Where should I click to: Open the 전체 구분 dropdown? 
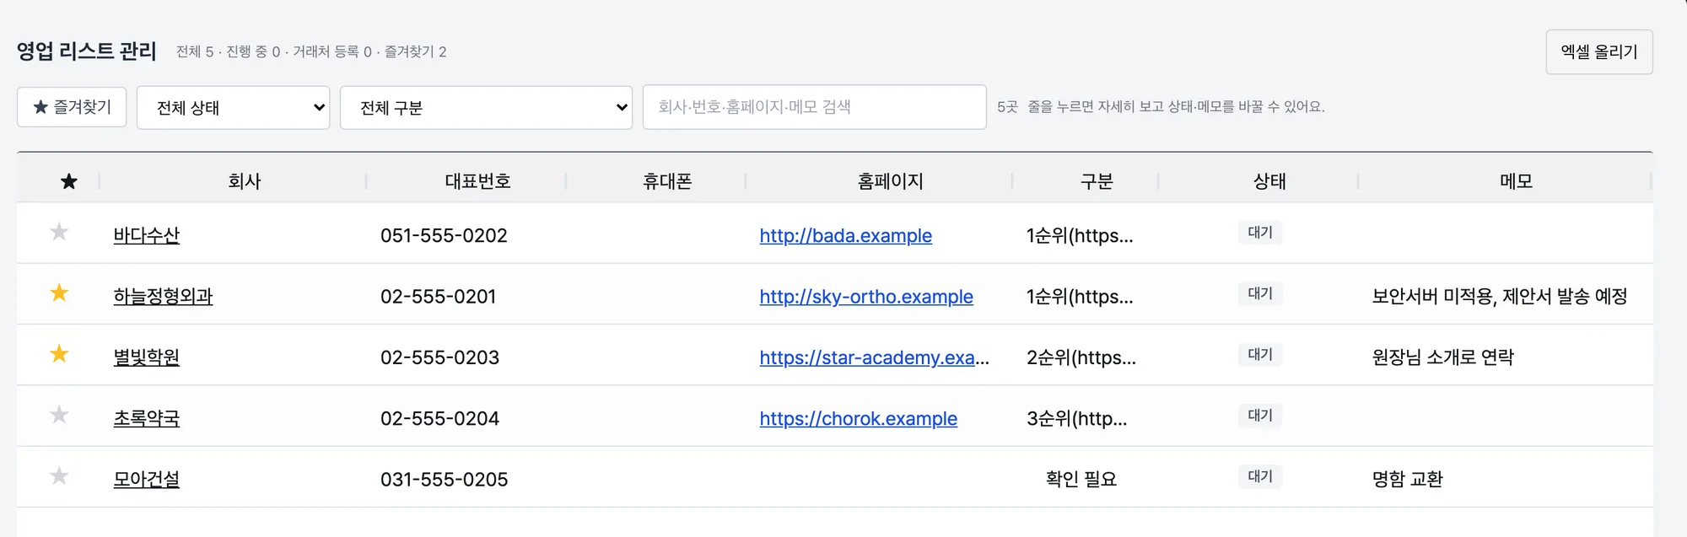point(486,107)
